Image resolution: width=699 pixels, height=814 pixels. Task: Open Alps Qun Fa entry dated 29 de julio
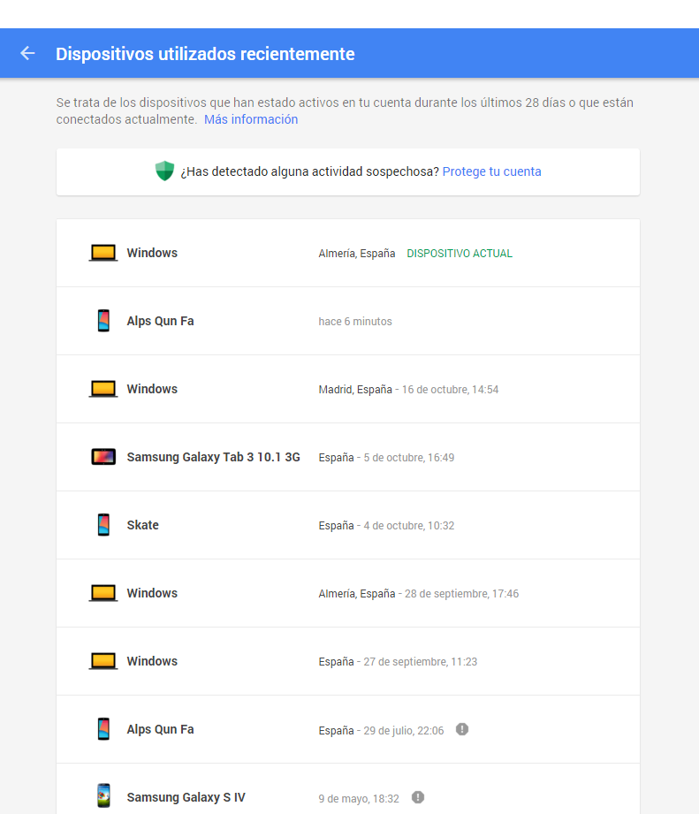pos(160,729)
